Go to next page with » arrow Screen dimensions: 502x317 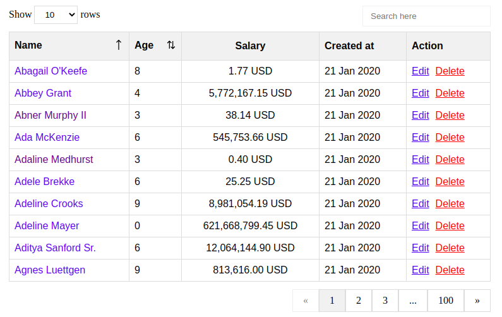click(477, 301)
